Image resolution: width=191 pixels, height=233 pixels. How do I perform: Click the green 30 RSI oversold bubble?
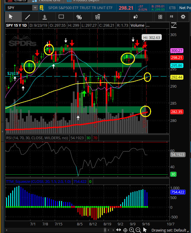pyautogui.click(x=173, y=174)
